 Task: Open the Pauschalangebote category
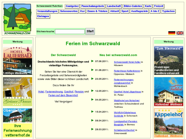[93, 6]
